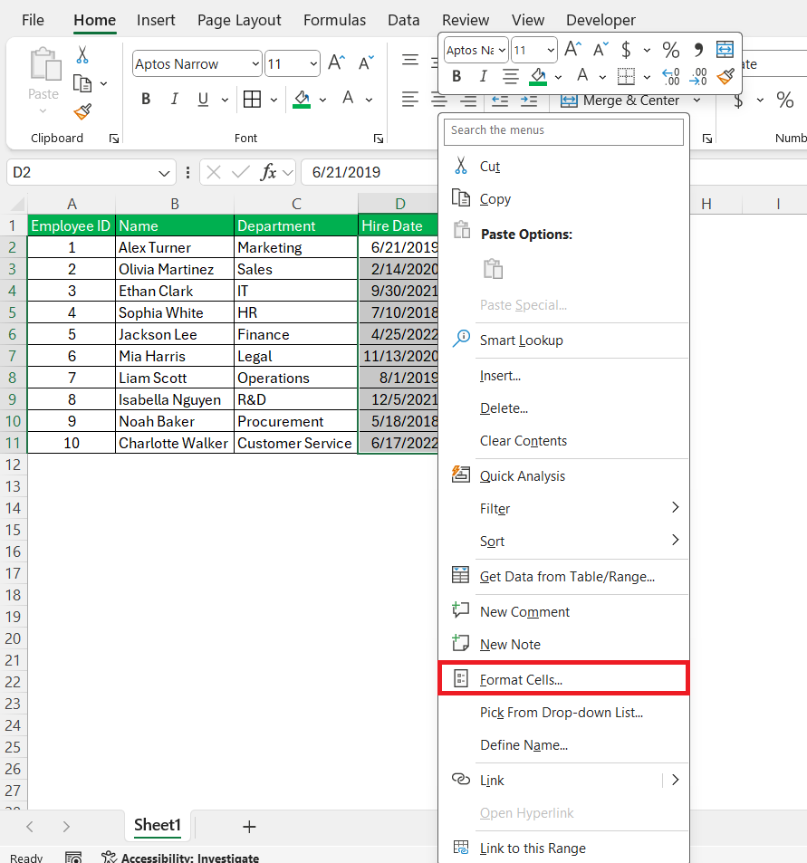The height and width of the screenshot is (863, 807).
Task: Open ribbon font color dropdown arrow
Action: 370,100
